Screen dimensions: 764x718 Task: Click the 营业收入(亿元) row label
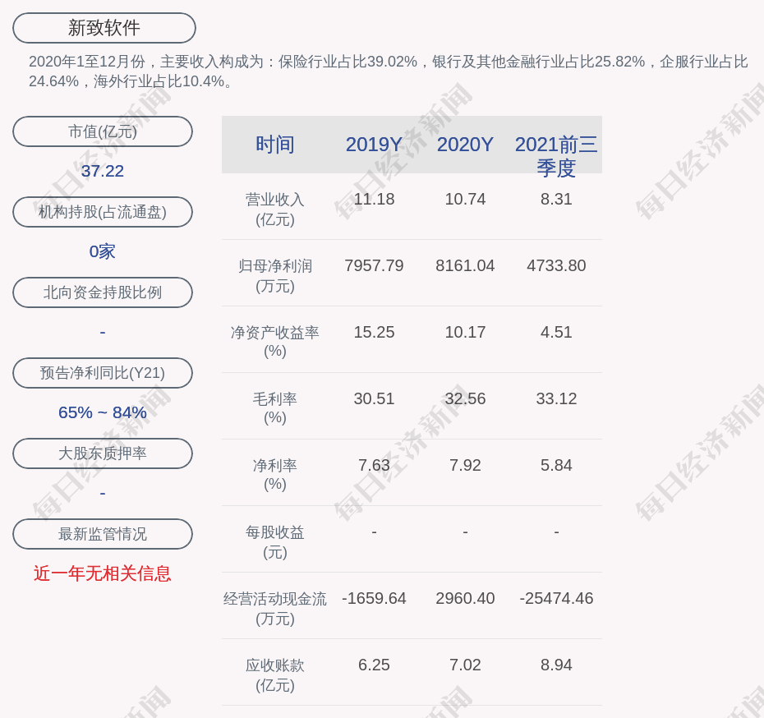[275, 209]
